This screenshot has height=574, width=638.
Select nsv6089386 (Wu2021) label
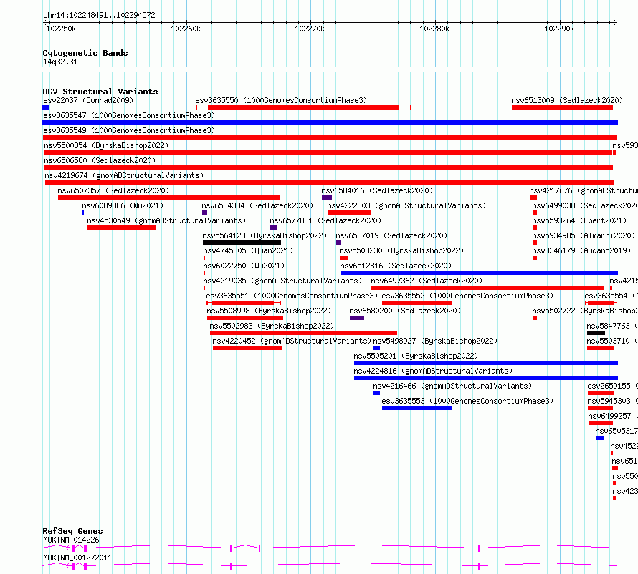pyautogui.click(x=123, y=205)
